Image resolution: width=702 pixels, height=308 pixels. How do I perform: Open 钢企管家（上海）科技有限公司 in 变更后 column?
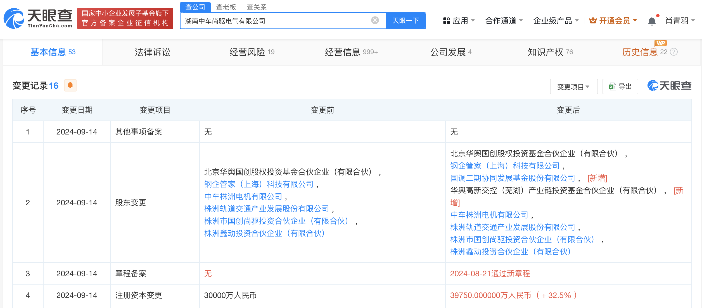tap(505, 166)
